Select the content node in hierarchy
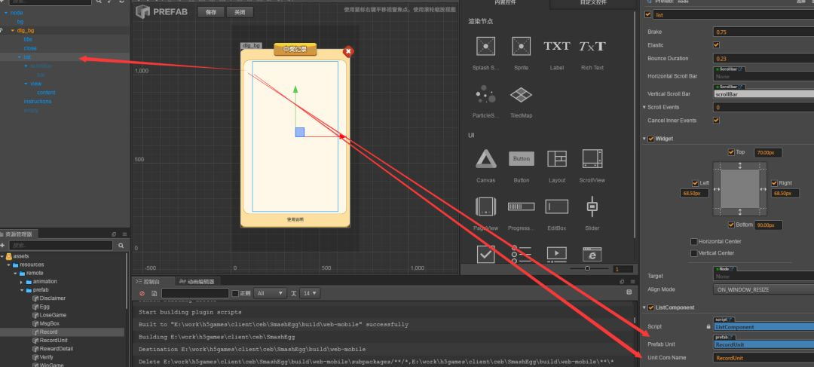Image resolution: width=814 pixels, height=367 pixels. point(46,93)
